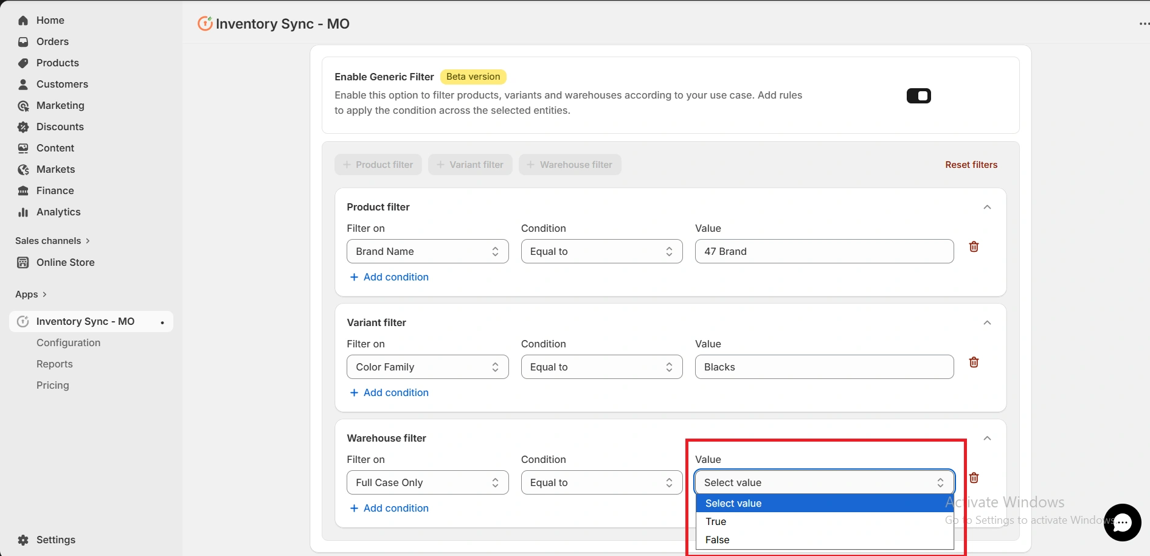
Task: Open the Marketing section
Action: 60,105
